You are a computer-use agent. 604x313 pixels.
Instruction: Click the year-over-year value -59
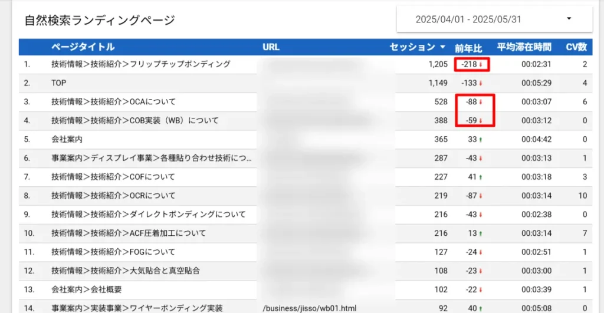coord(471,120)
